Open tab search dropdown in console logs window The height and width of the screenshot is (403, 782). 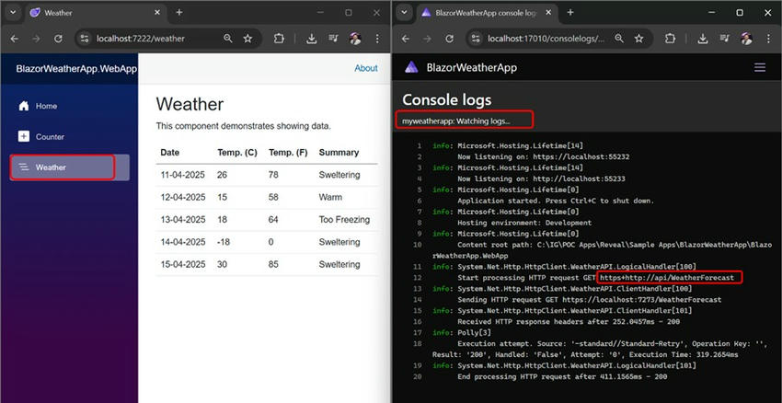[405, 13]
